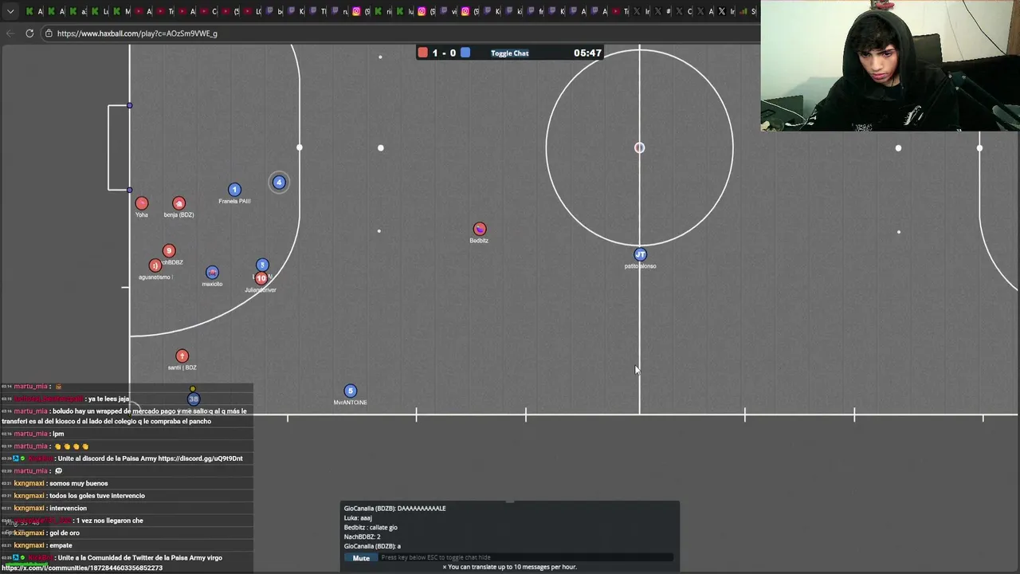
Task: Focus the haxball.com address bar
Action: pyautogui.click(x=398, y=33)
